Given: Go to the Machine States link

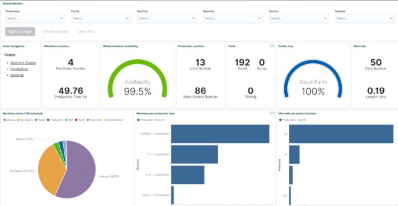Looking at the screenshot, I should pos(23,63).
